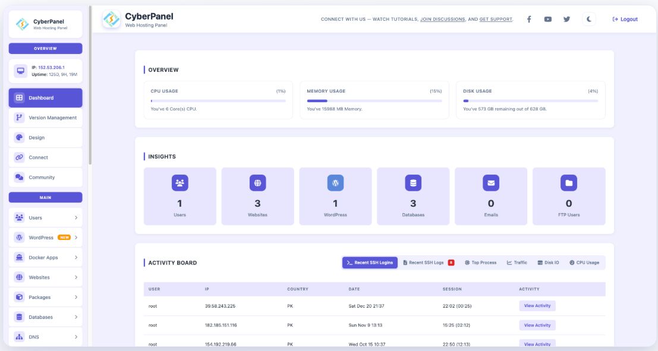
Task: Click the FTP Users folder icon
Action: coord(569,183)
